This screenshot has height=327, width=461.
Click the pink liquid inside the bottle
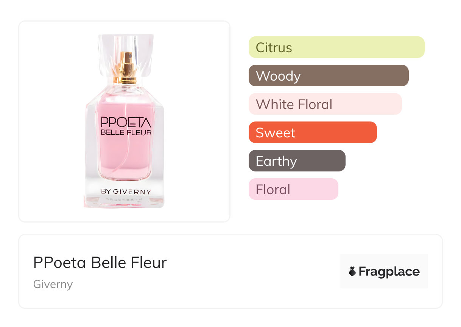tap(126, 159)
